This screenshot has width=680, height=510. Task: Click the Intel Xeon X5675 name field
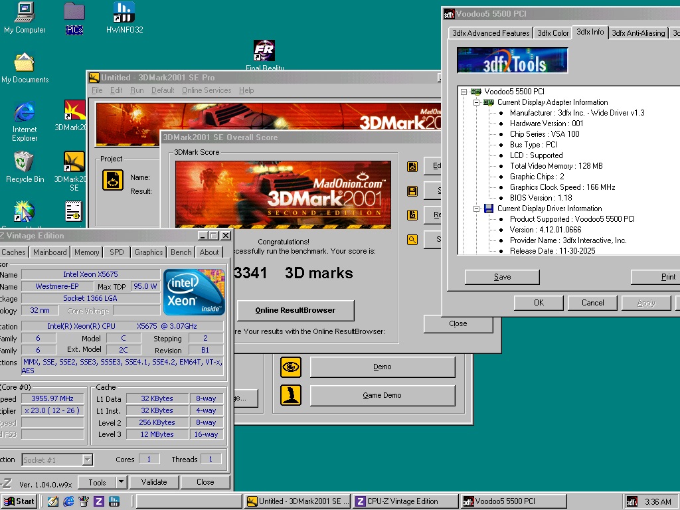(90, 274)
